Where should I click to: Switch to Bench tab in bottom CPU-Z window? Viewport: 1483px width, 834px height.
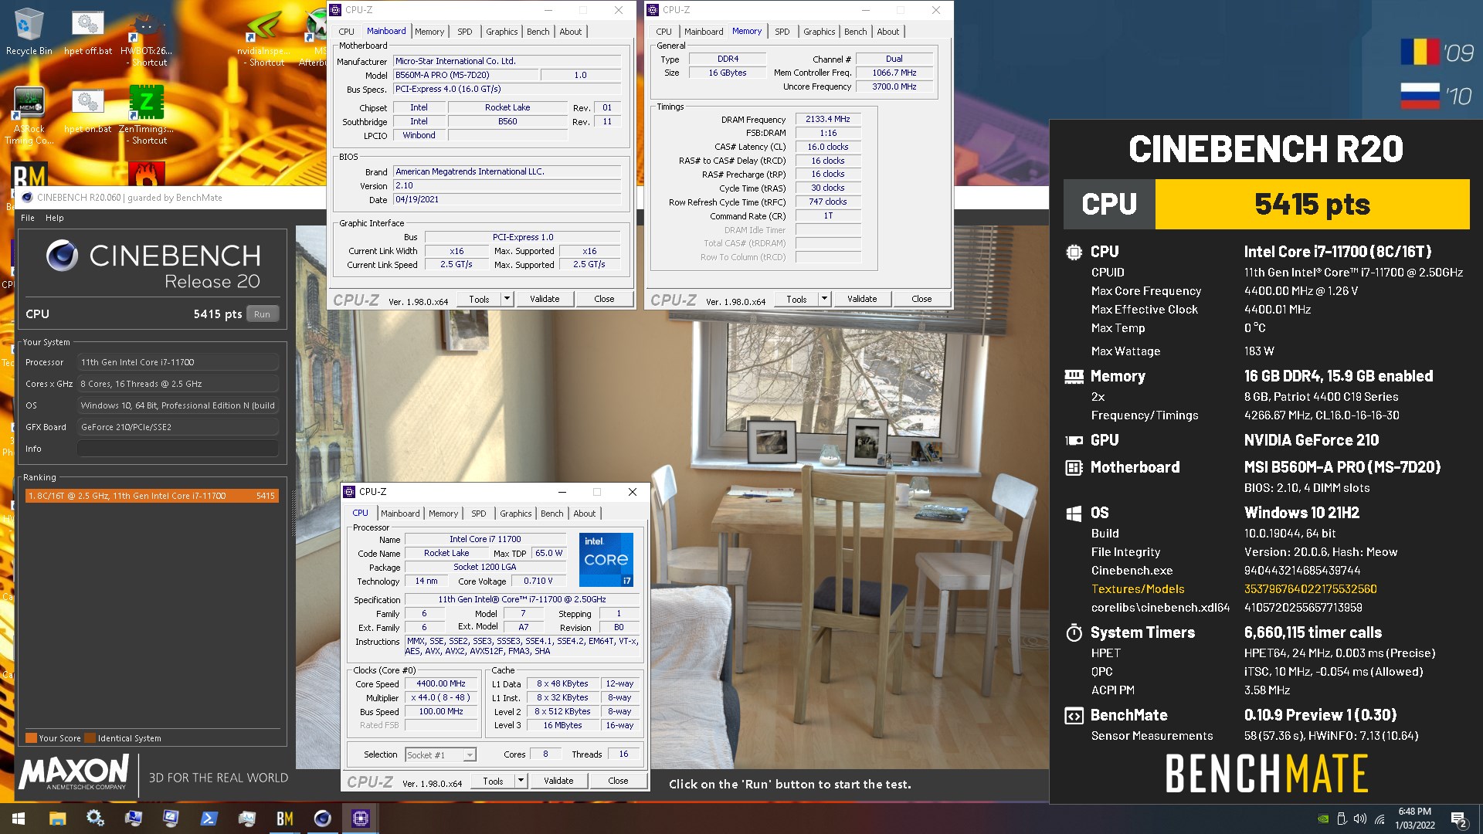(551, 514)
